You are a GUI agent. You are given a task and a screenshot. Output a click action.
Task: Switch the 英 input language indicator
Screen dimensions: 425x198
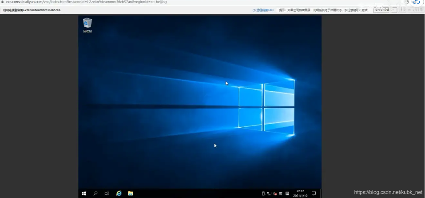[281, 194]
